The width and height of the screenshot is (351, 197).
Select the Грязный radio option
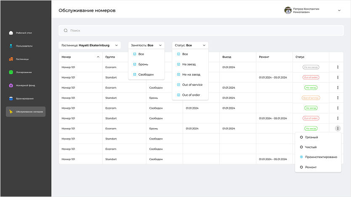(301, 137)
